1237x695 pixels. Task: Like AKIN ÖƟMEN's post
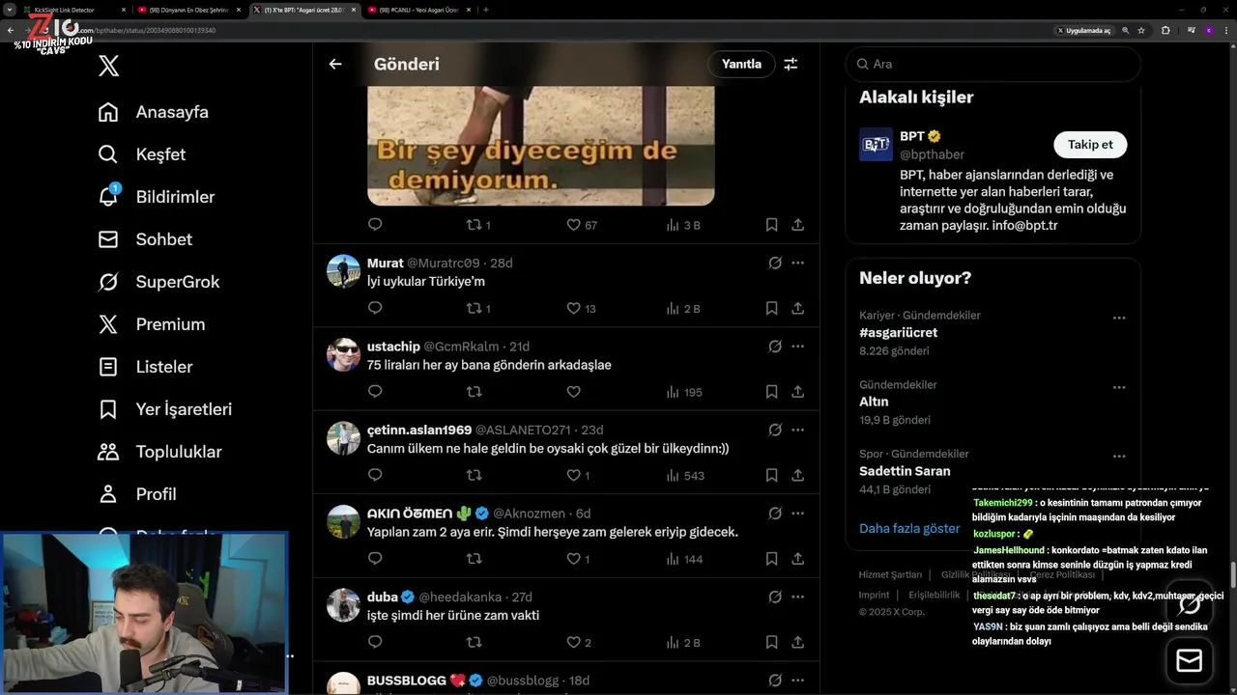click(578, 559)
